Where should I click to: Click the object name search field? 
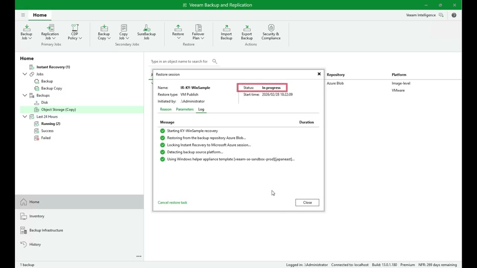[x=180, y=61]
